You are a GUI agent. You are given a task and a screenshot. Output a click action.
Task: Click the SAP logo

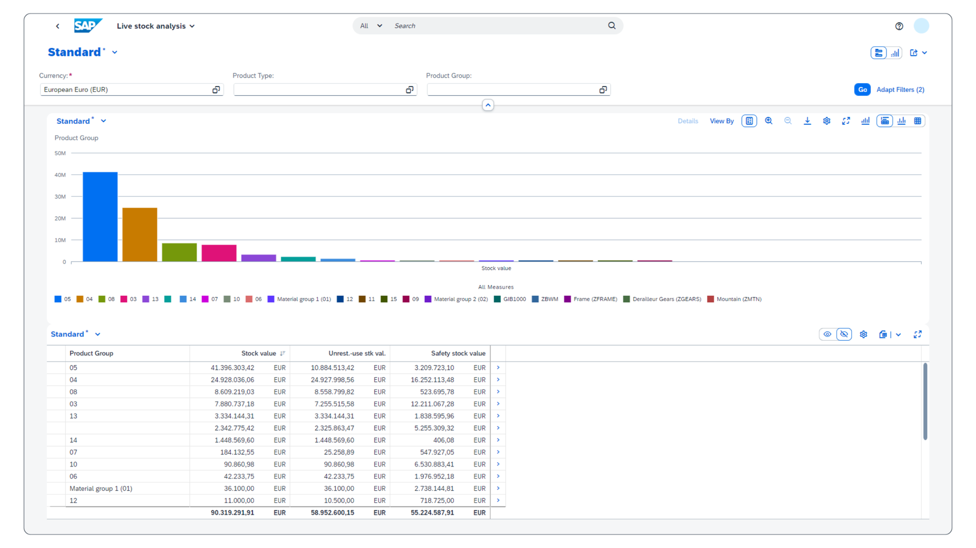coord(88,26)
